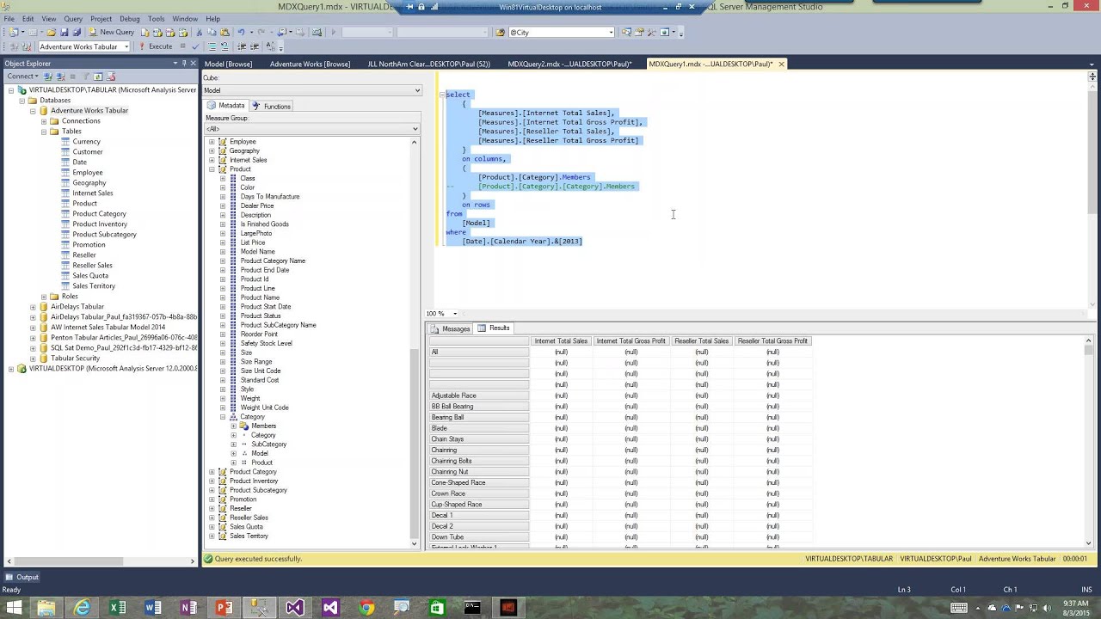Click the Parse checkmark icon

click(x=196, y=46)
